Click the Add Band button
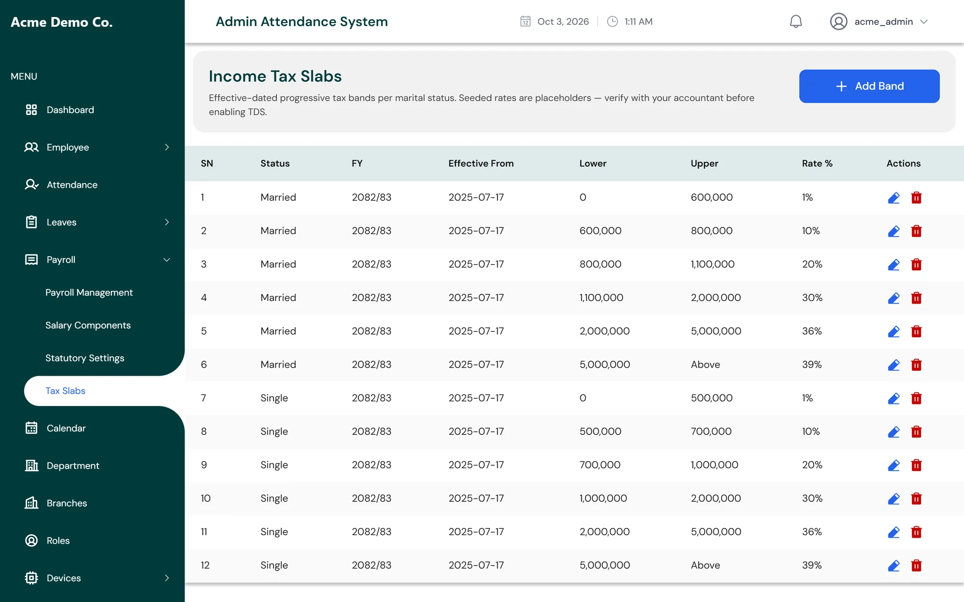The image size is (964, 602). 869,86
